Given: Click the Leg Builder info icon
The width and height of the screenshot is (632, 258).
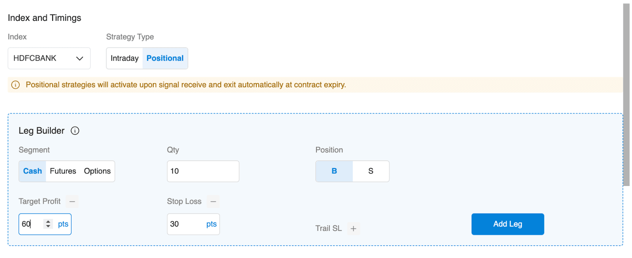Looking at the screenshot, I should click(x=75, y=131).
